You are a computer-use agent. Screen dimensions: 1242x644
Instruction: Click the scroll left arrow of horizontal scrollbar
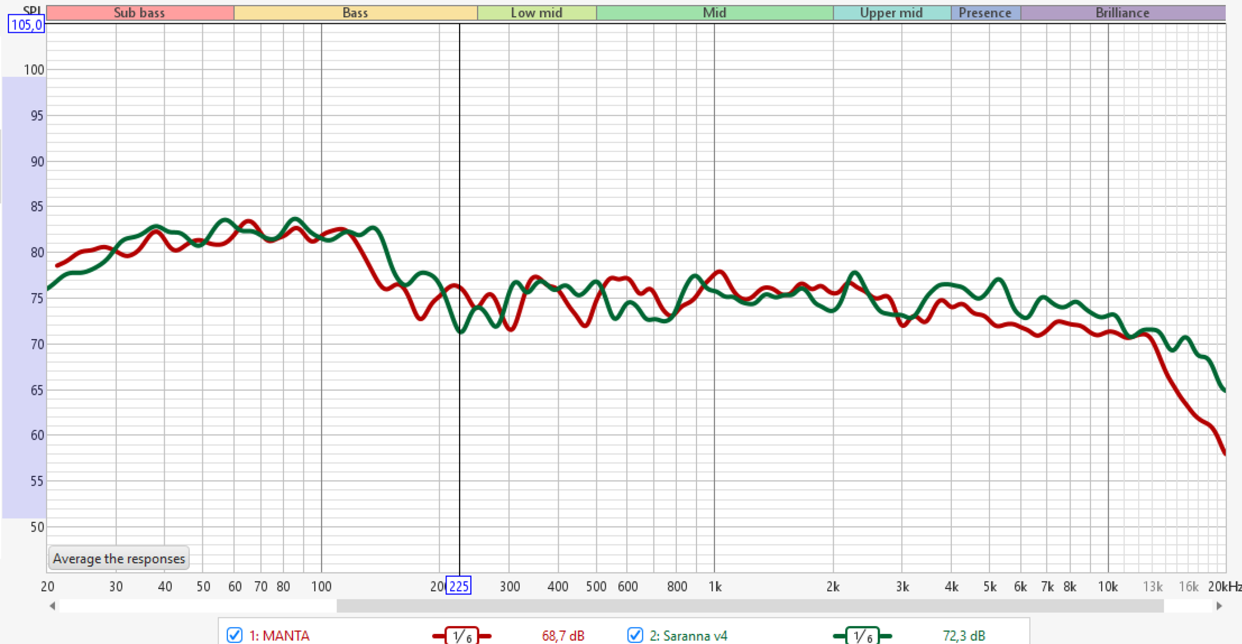pyautogui.click(x=53, y=606)
